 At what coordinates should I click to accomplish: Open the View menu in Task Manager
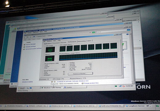point(55,41)
